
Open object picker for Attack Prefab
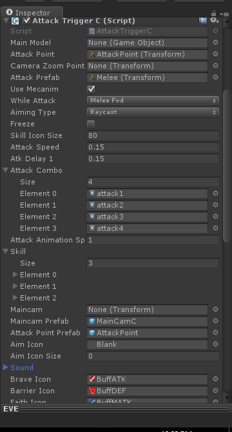[215, 77]
